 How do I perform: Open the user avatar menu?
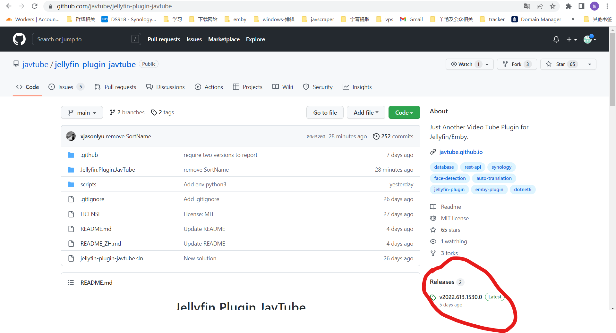pyautogui.click(x=590, y=39)
